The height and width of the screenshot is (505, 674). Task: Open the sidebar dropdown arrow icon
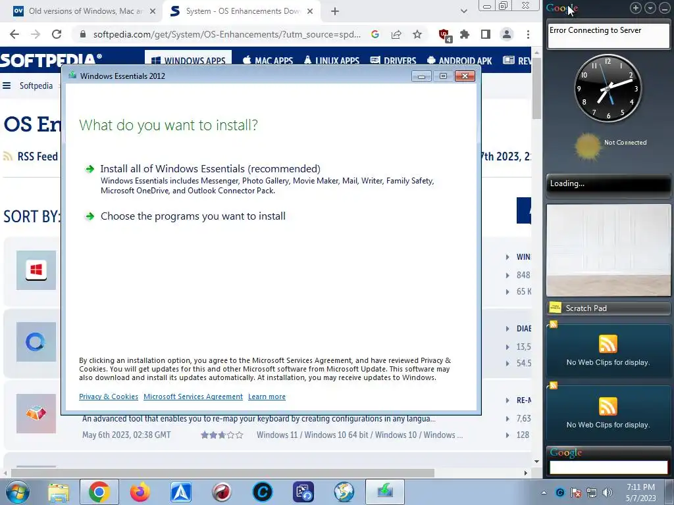click(x=650, y=8)
